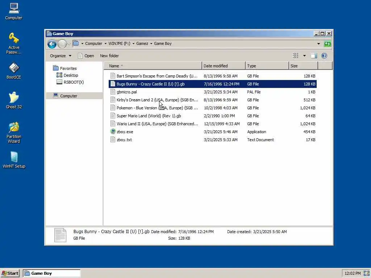Refresh the Game Boy folder view

click(x=328, y=44)
